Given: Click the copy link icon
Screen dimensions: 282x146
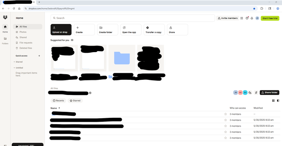Looking at the screenshot, I should tap(256, 93).
